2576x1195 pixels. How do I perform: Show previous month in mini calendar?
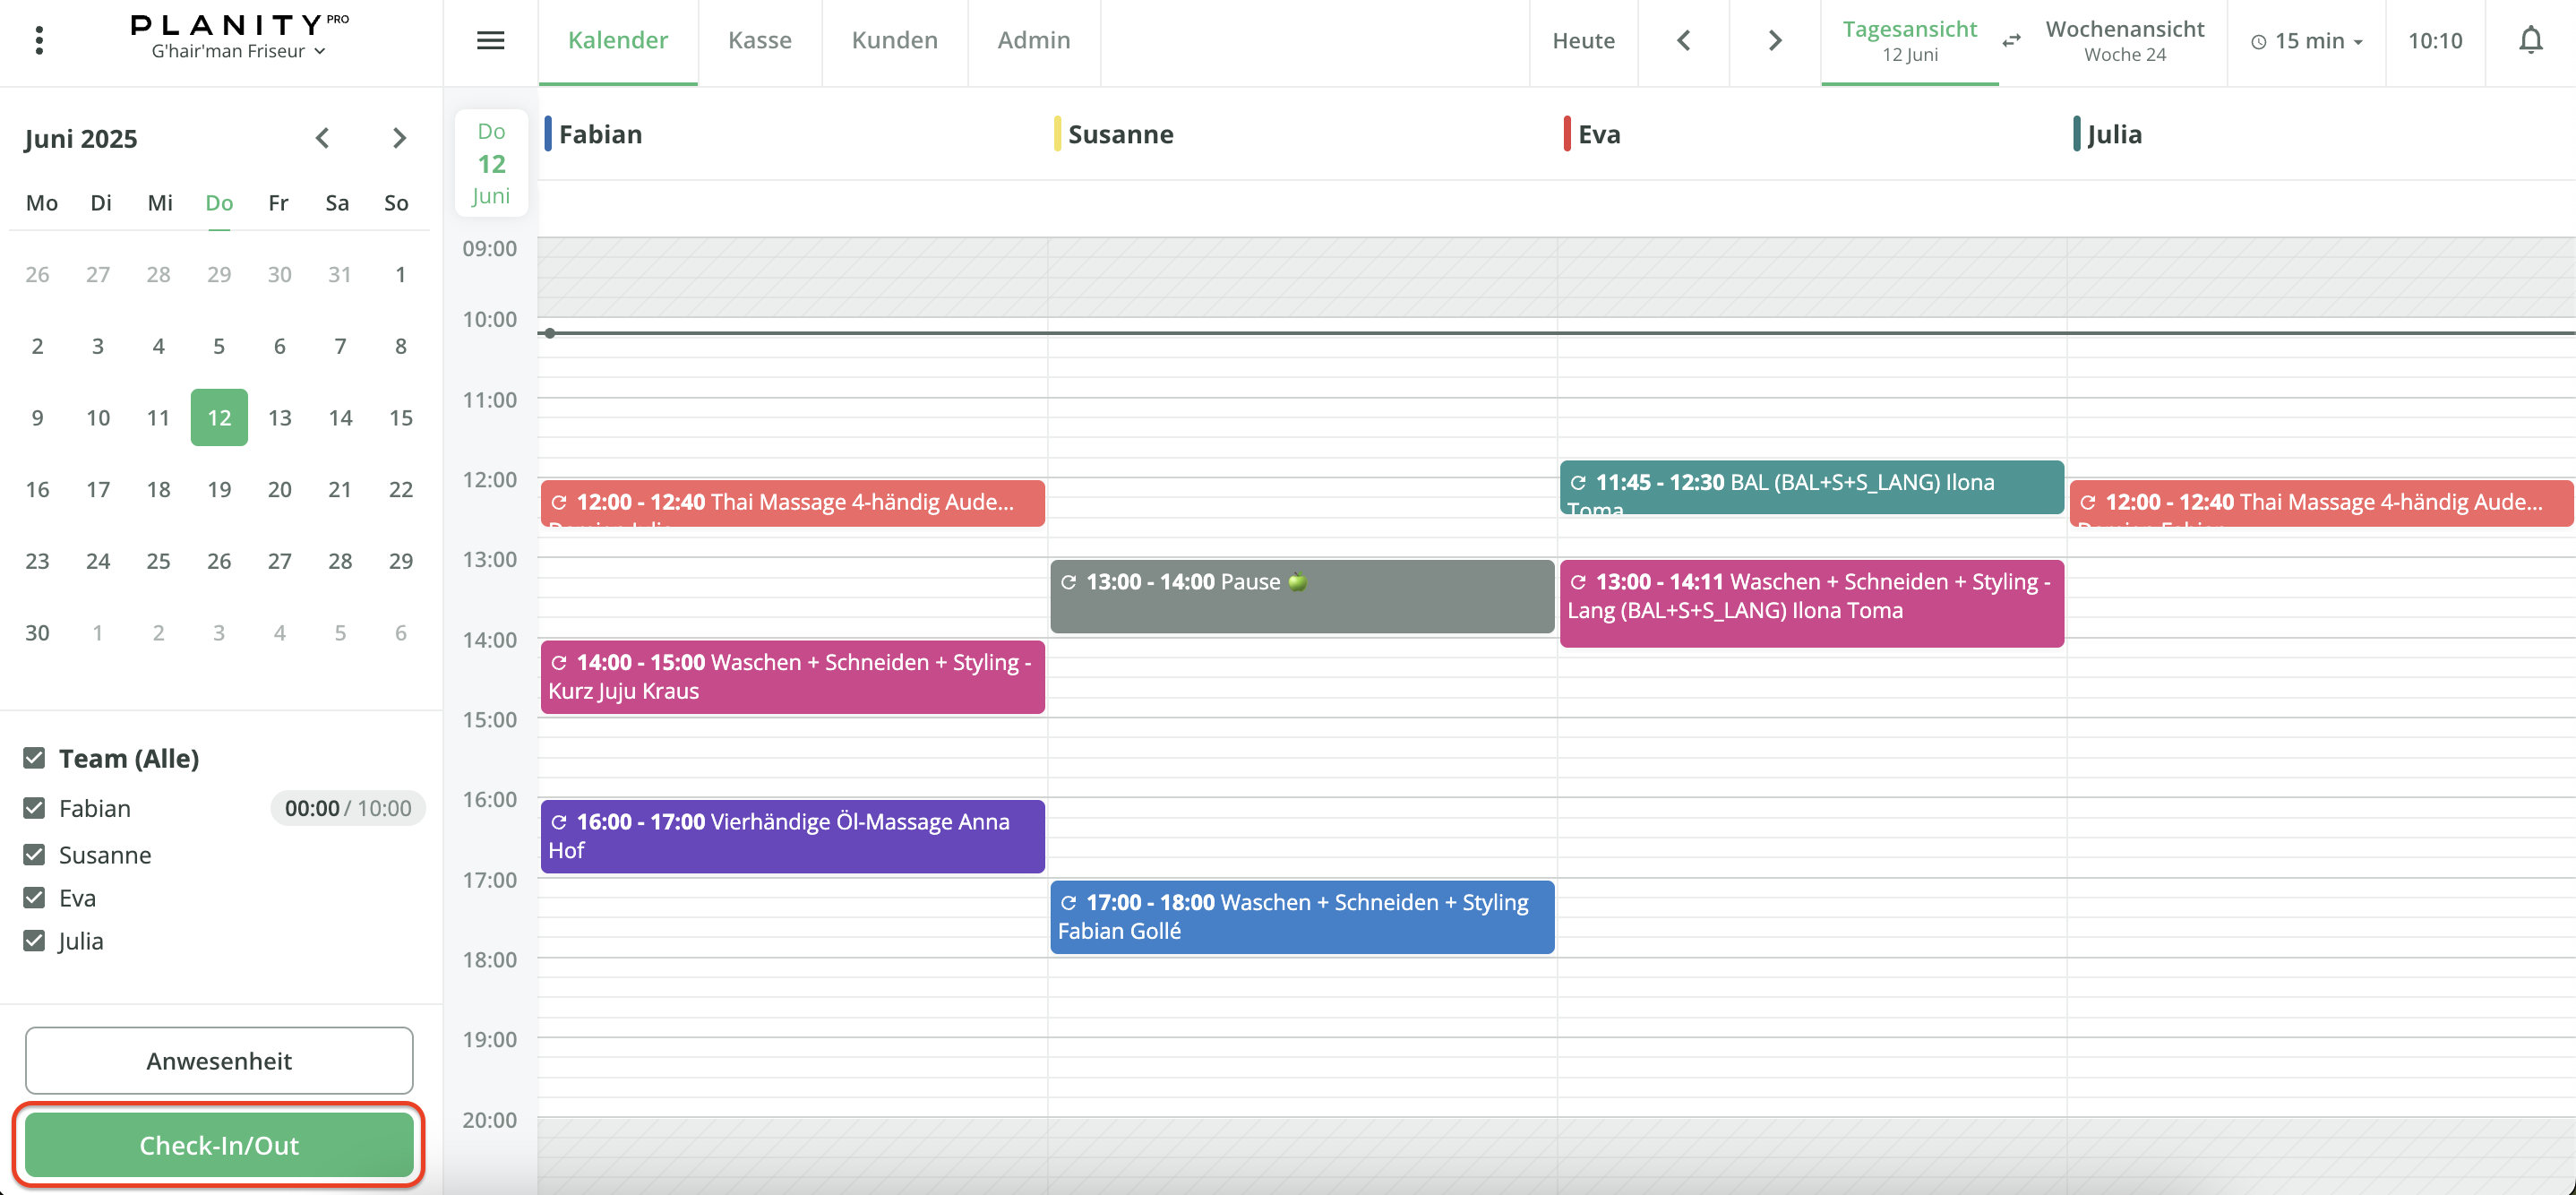(322, 138)
